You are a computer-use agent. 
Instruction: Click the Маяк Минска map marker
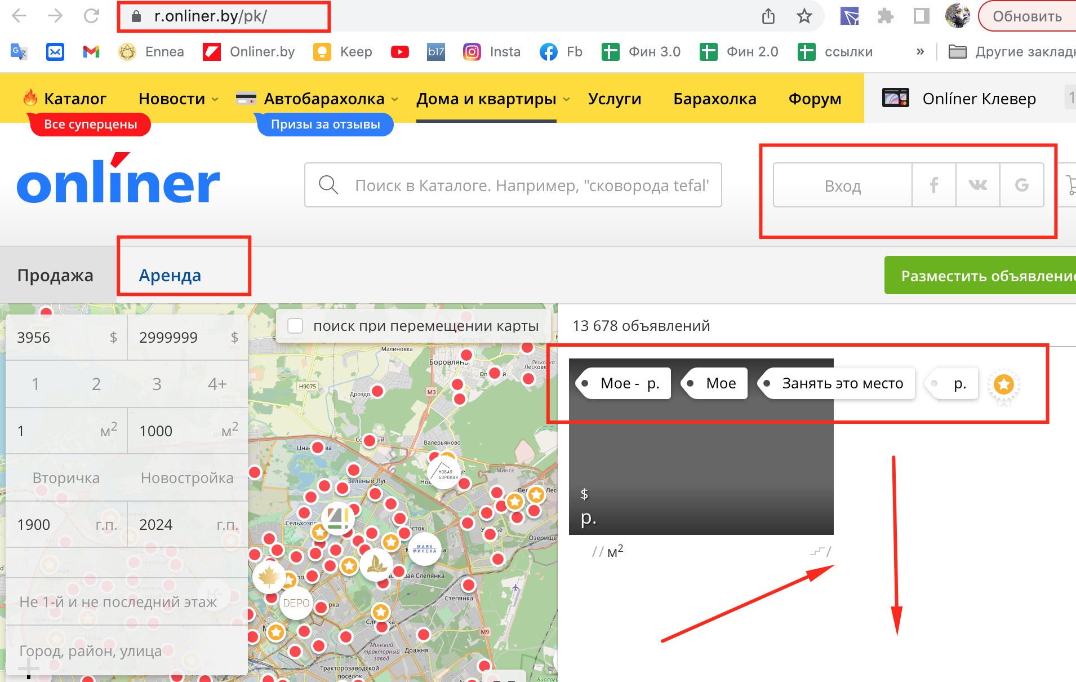[x=425, y=549]
